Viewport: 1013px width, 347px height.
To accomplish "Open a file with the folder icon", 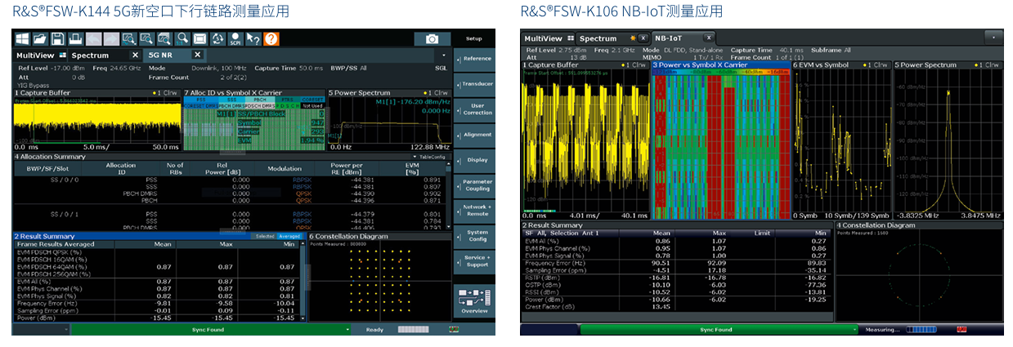I will (40, 38).
